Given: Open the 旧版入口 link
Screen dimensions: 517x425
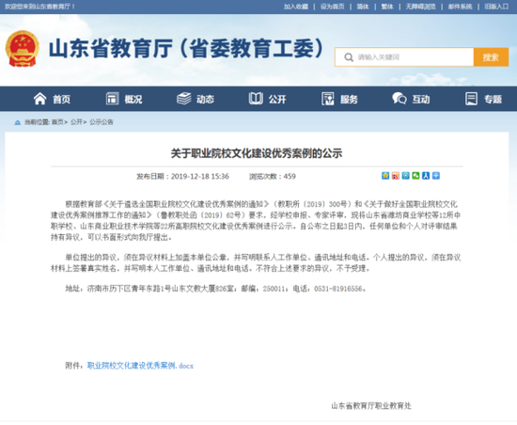Looking at the screenshot, I should pos(496,7).
